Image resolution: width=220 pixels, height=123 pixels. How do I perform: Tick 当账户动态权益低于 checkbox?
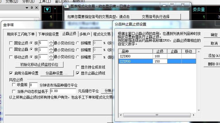click(x=14, y=91)
